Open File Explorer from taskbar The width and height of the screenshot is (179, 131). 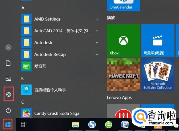coord(76,125)
